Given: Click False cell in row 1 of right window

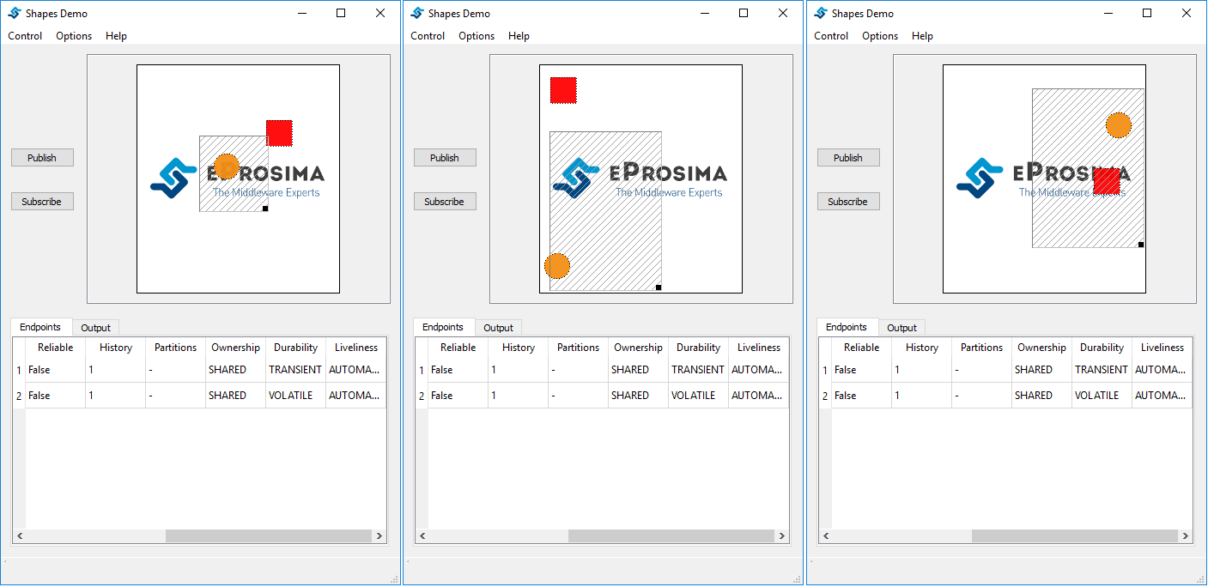Looking at the screenshot, I should (862, 370).
